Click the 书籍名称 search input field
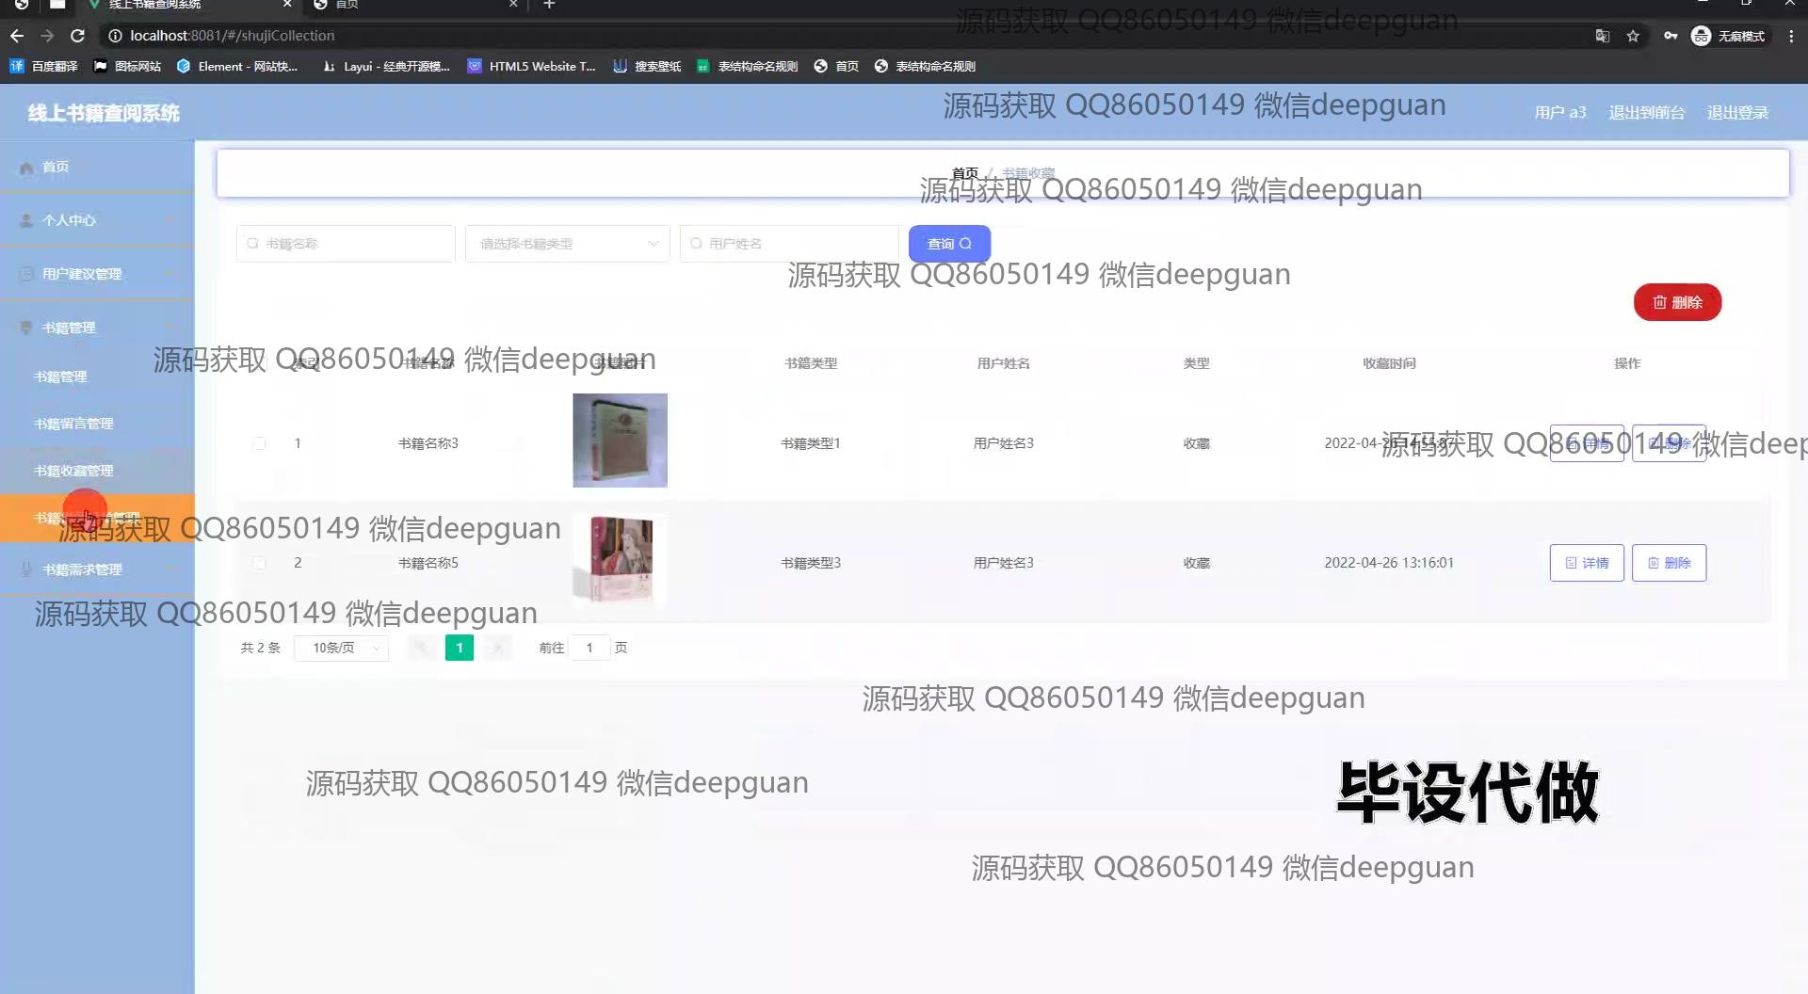Image resolution: width=1808 pixels, height=994 pixels. click(x=346, y=244)
